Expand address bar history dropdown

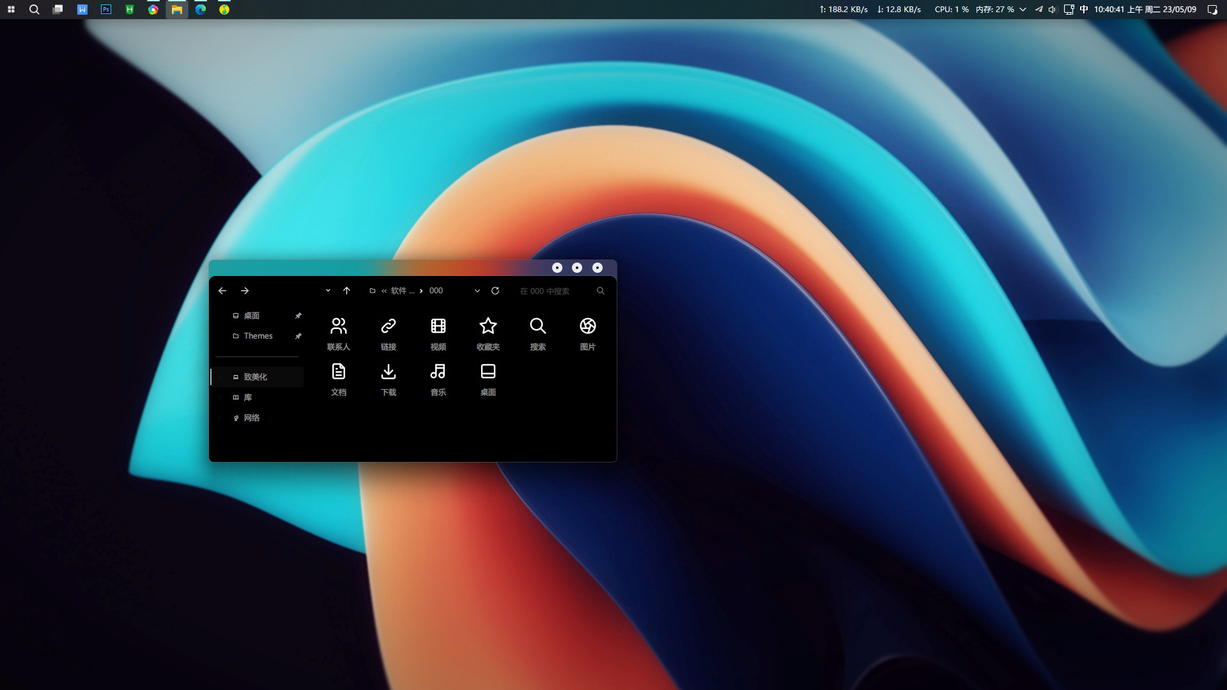[477, 291]
